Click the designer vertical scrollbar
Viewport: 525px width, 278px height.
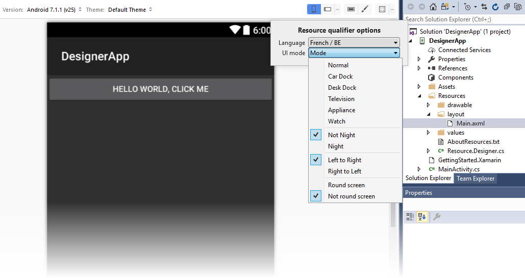(x=393, y=214)
